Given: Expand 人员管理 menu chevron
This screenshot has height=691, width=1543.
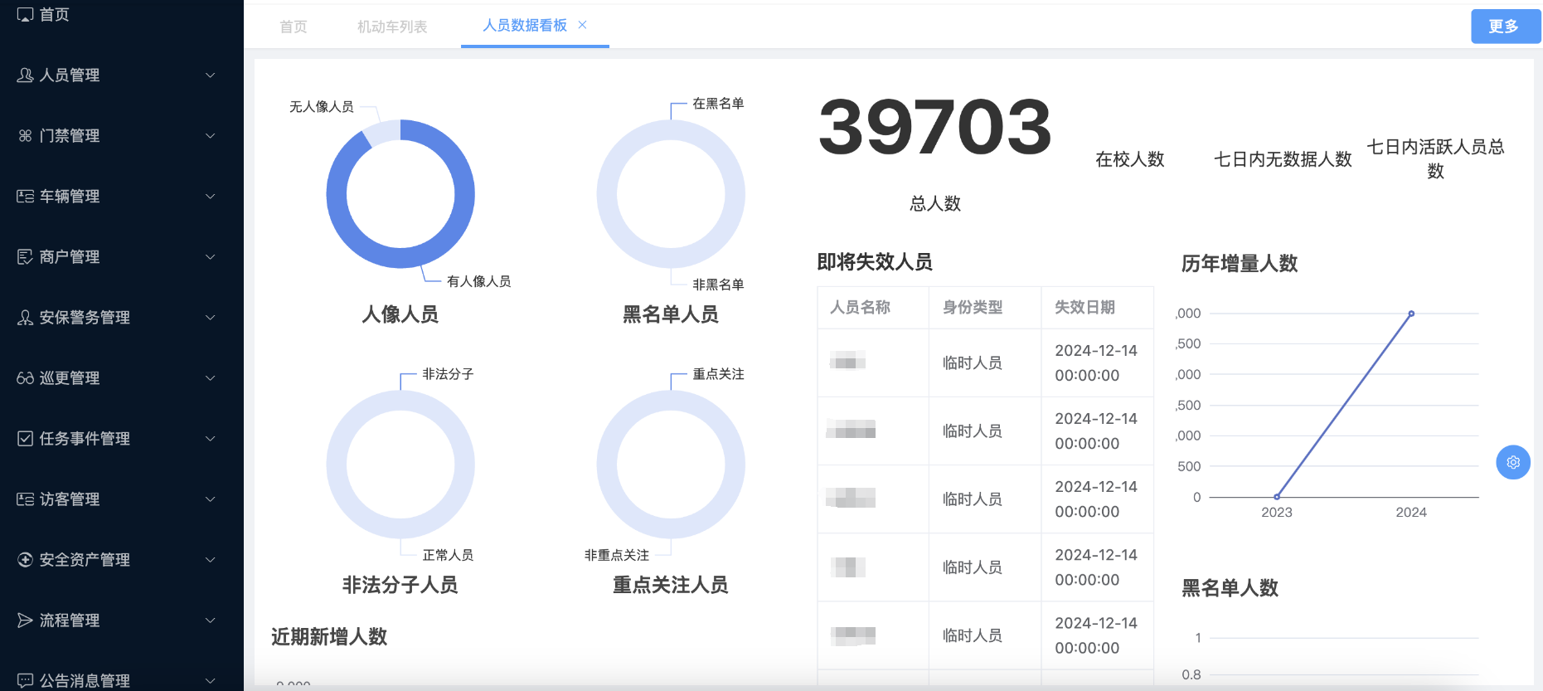Looking at the screenshot, I should click(211, 75).
